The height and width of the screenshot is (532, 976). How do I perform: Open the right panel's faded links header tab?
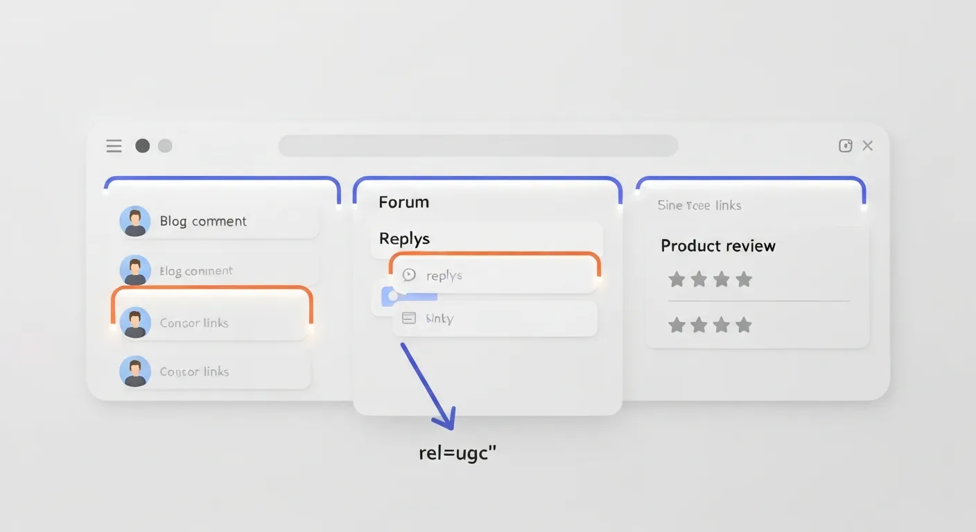click(x=699, y=205)
